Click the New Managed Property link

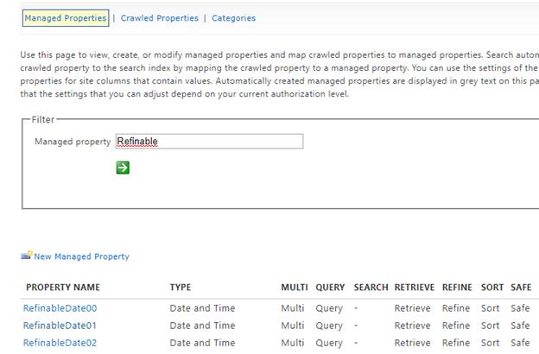[81, 256]
